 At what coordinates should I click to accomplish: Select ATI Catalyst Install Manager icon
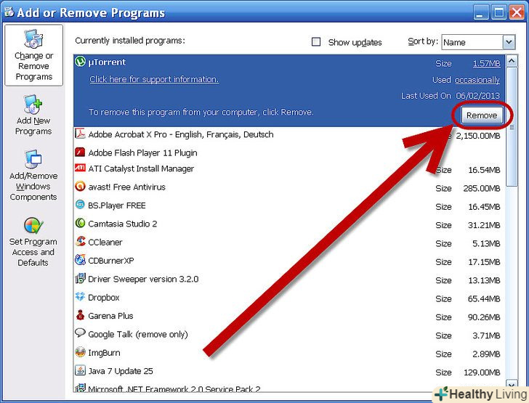point(80,168)
